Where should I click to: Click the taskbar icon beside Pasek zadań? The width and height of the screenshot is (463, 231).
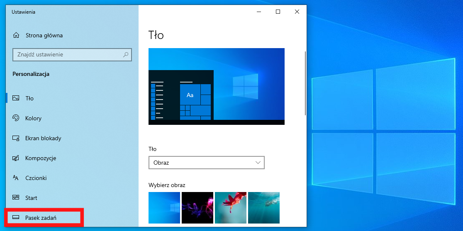[16, 217]
